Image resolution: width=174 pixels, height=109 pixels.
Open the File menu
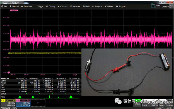(x=4, y=6)
